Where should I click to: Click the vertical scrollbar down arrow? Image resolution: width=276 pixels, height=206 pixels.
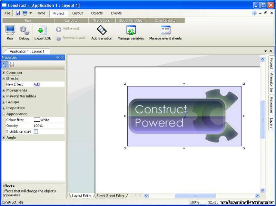(263, 190)
